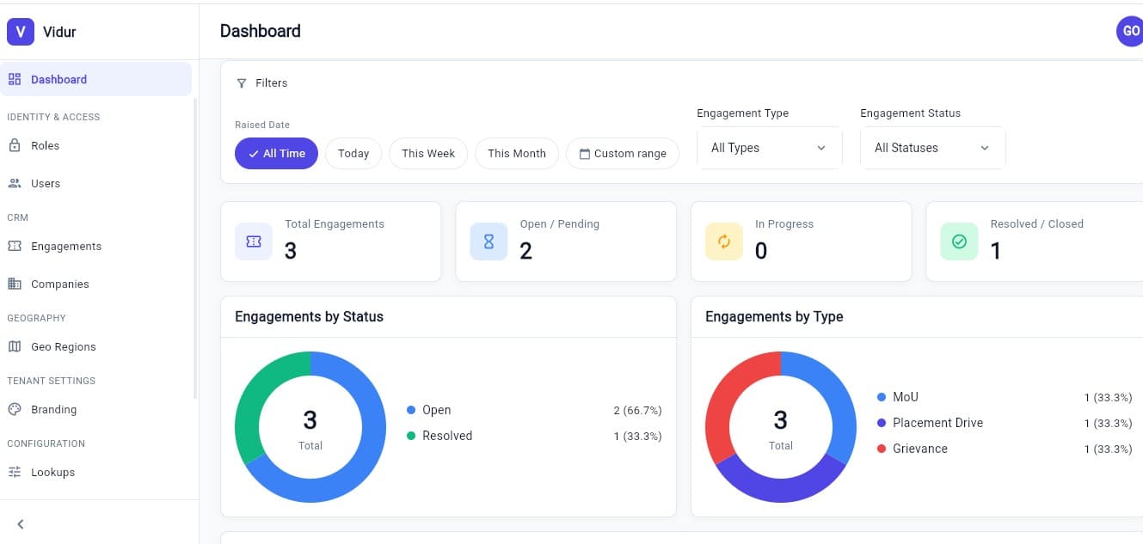Click the Companies building icon

pyautogui.click(x=15, y=284)
